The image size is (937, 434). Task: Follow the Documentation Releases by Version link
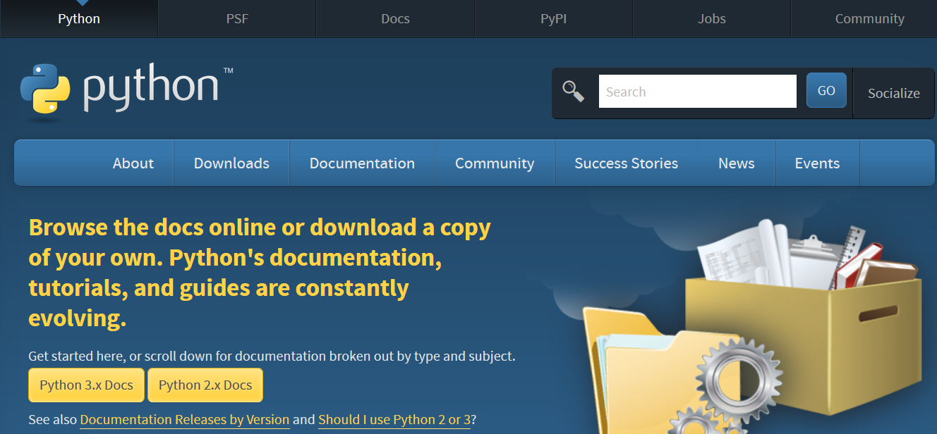185,420
